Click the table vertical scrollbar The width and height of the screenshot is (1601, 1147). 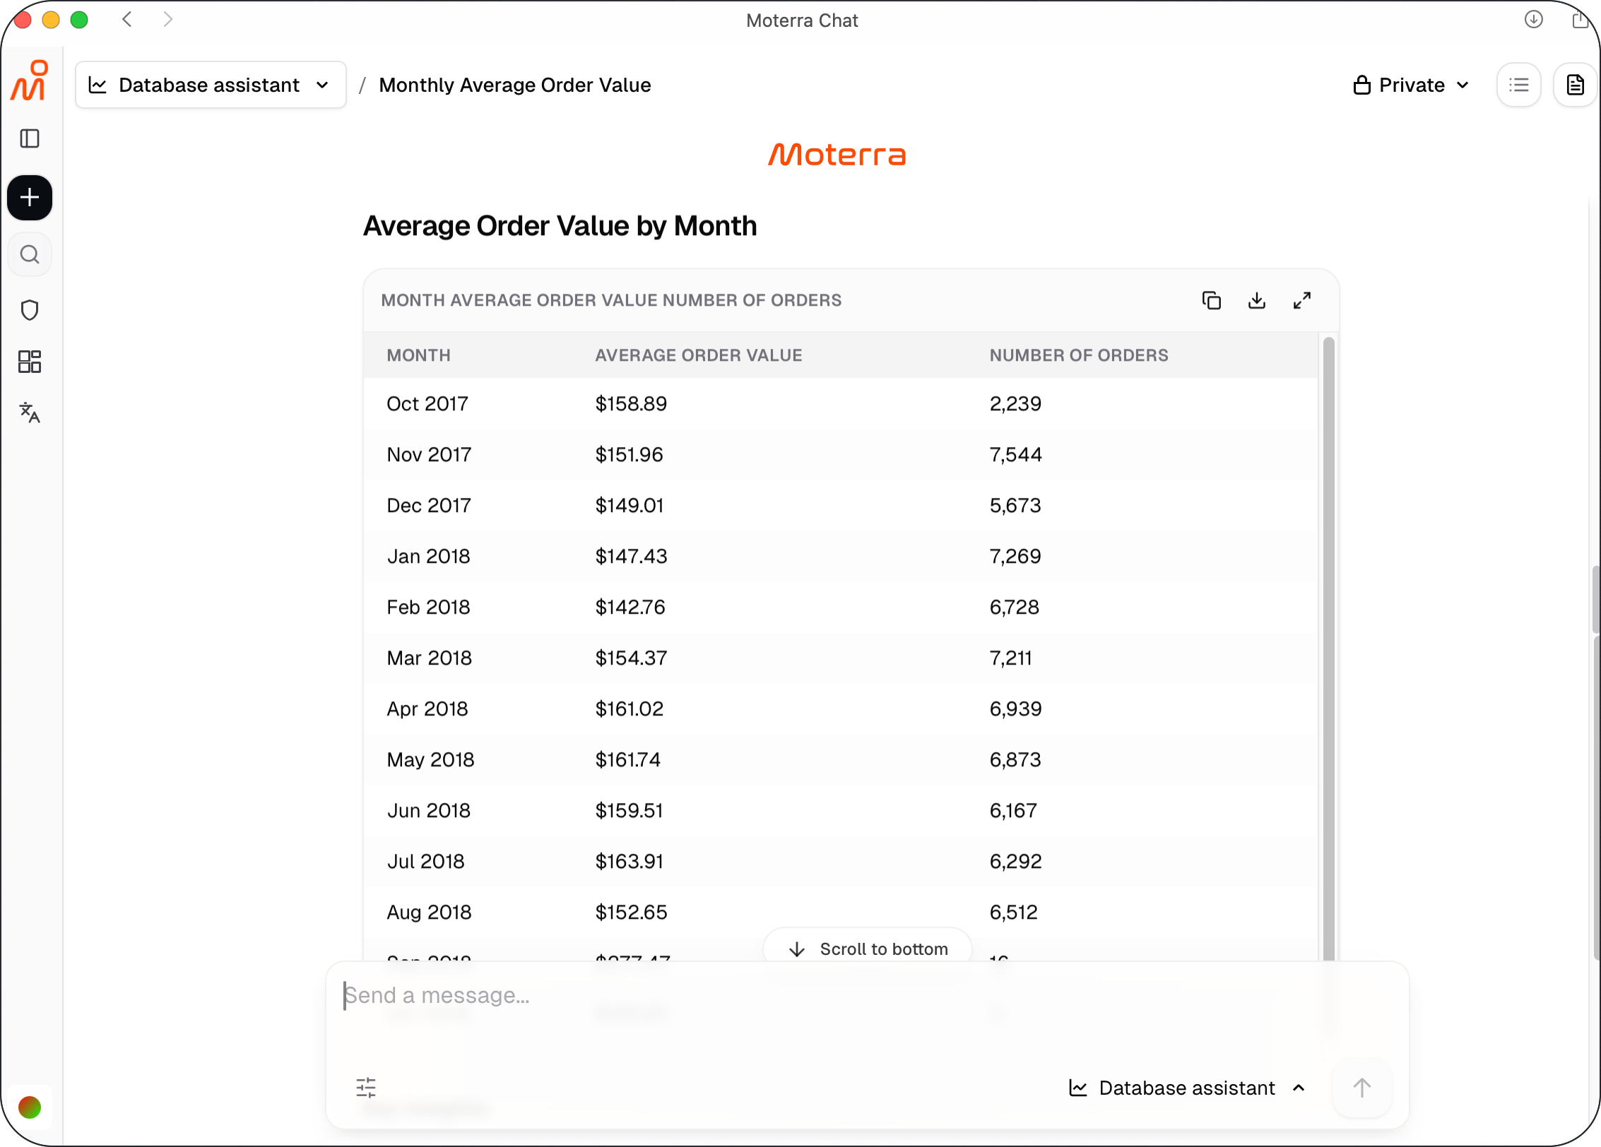coord(1328,648)
